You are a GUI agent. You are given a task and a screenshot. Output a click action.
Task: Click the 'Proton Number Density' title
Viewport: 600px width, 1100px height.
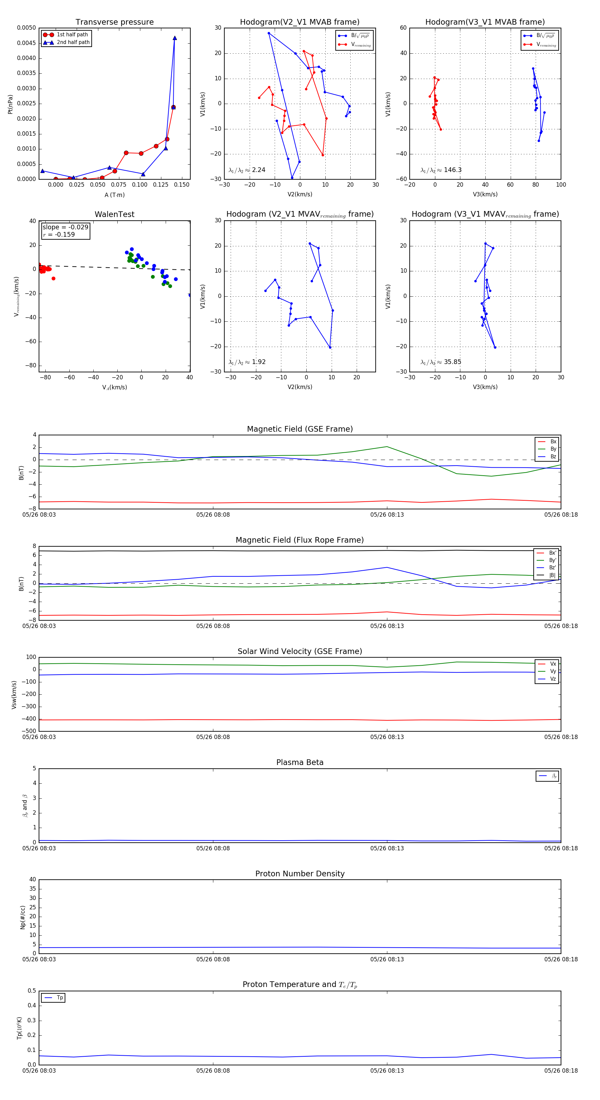300,874
